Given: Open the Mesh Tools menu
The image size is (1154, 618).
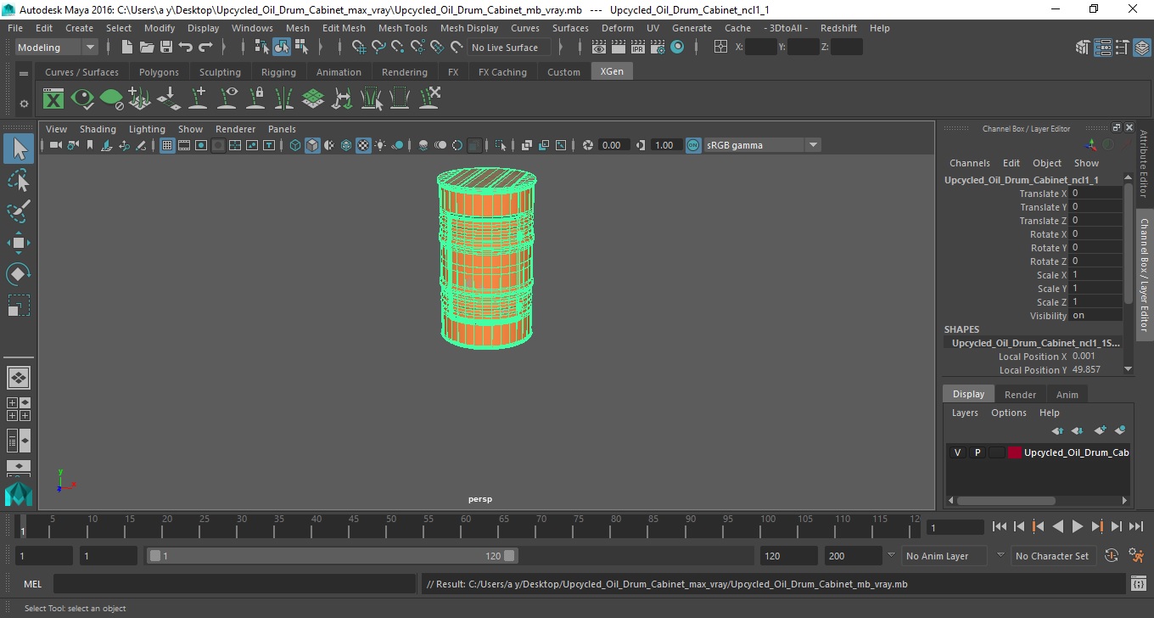Looking at the screenshot, I should [x=402, y=28].
